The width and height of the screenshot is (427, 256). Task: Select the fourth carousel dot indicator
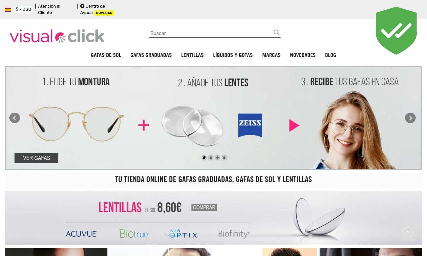click(224, 158)
